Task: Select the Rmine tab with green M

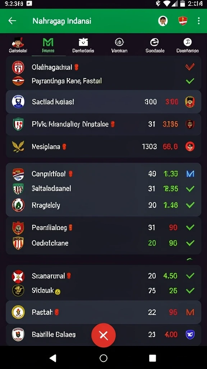Action: click(48, 45)
